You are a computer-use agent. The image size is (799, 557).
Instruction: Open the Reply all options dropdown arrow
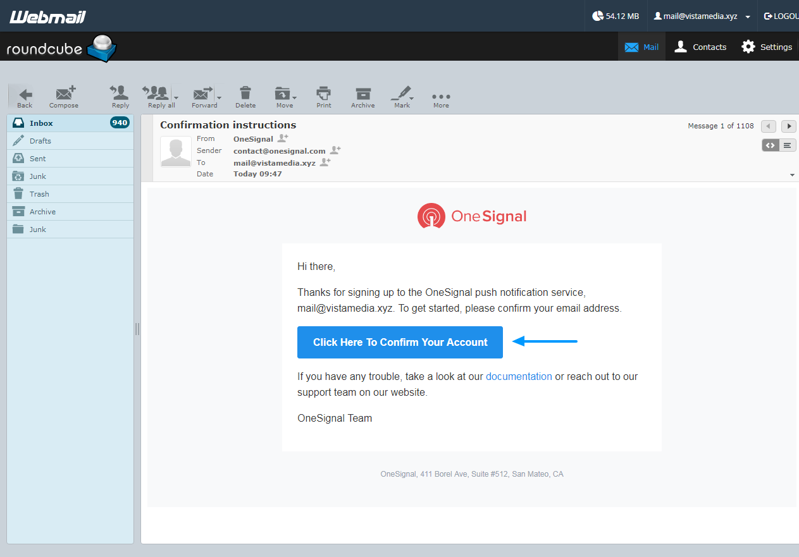[x=176, y=98]
